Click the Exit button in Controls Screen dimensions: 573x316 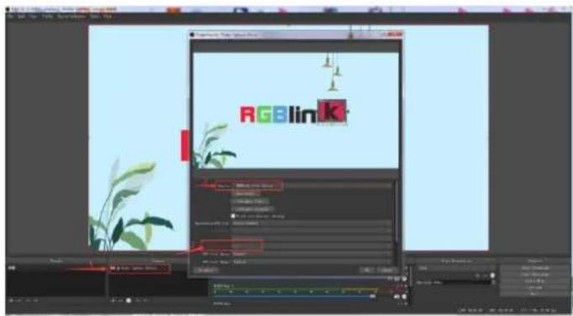pos(535,294)
